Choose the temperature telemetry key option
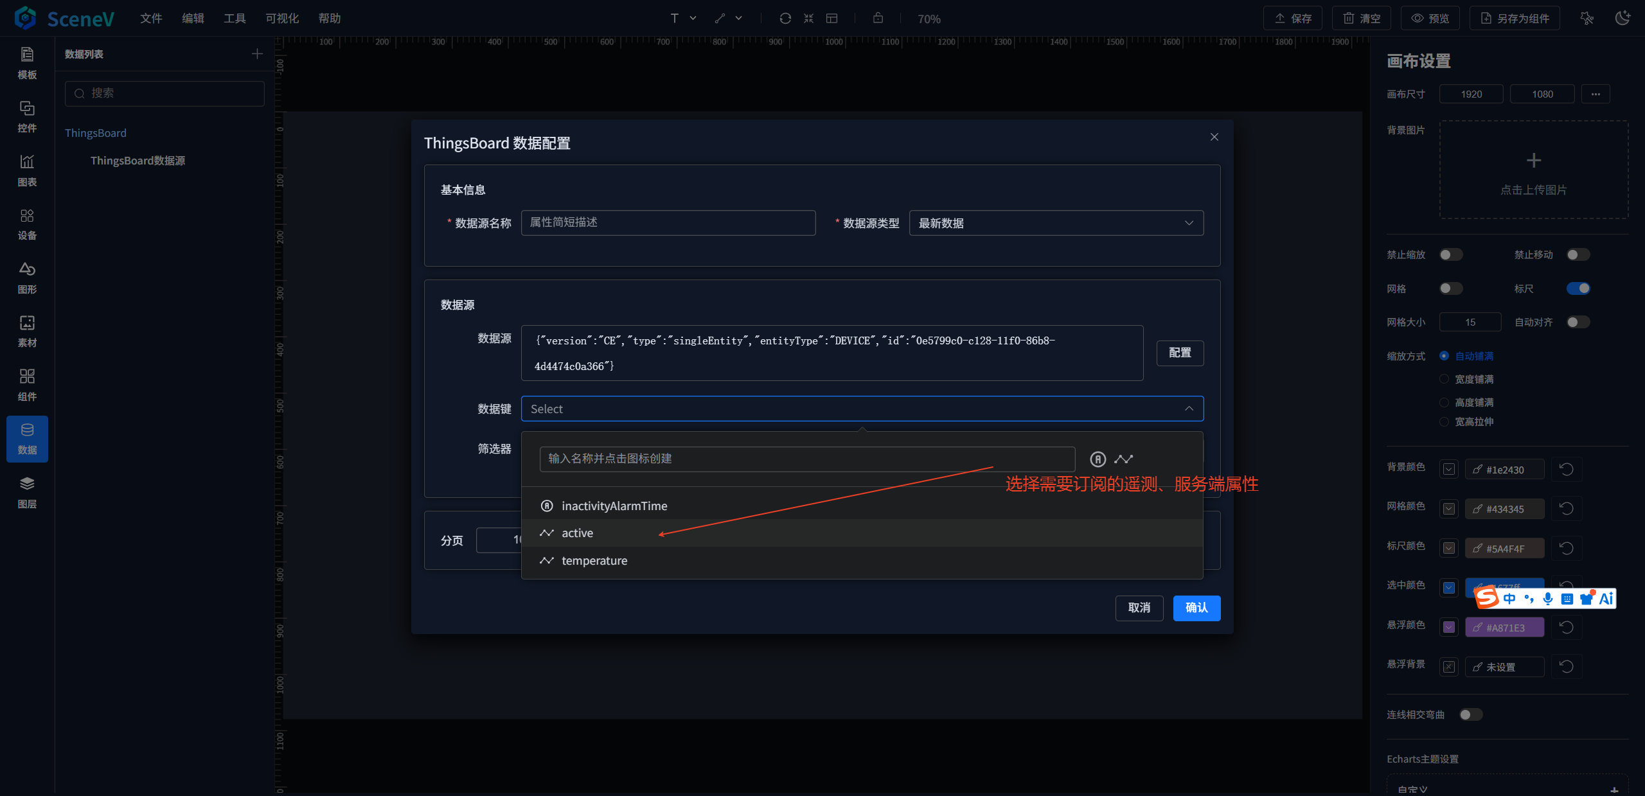Screen dimensions: 1645x796 coord(862,561)
